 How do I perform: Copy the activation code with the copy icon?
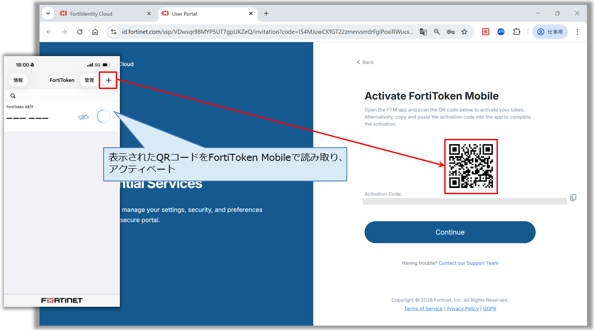573,198
